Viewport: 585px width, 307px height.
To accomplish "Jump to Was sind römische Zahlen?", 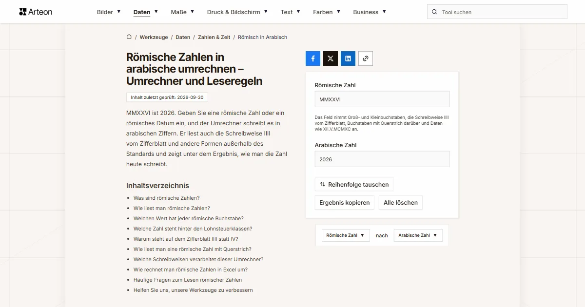I will [x=167, y=198].
